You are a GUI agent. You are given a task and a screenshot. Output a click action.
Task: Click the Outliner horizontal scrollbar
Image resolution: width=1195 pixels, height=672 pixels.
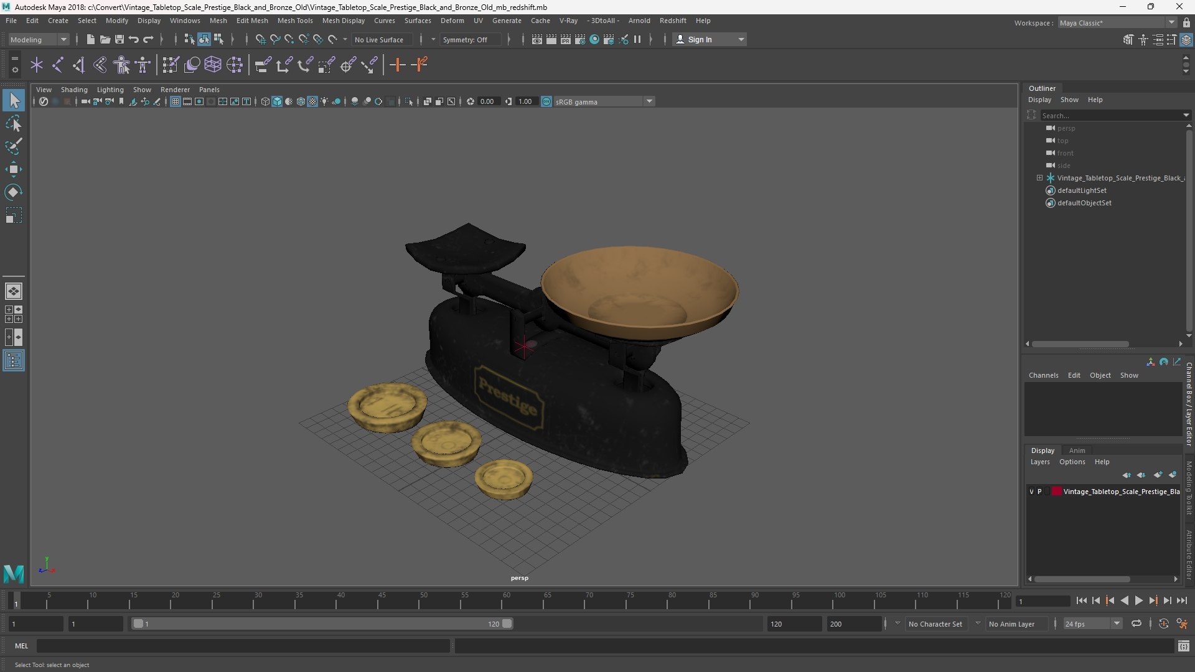tap(1080, 343)
